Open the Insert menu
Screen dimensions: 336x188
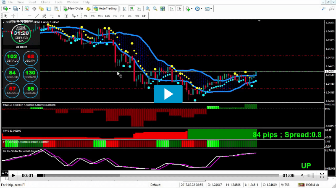pyautogui.click(x=32, y=2)
